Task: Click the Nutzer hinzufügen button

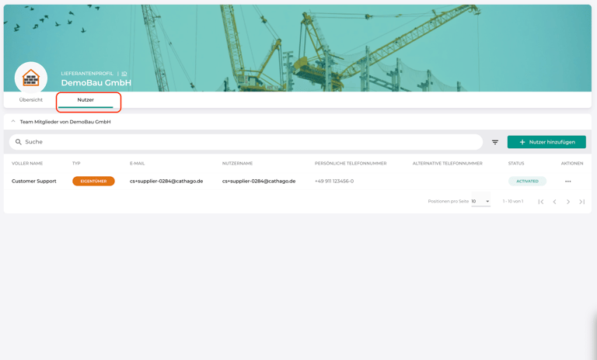Action: coord(546,142)
